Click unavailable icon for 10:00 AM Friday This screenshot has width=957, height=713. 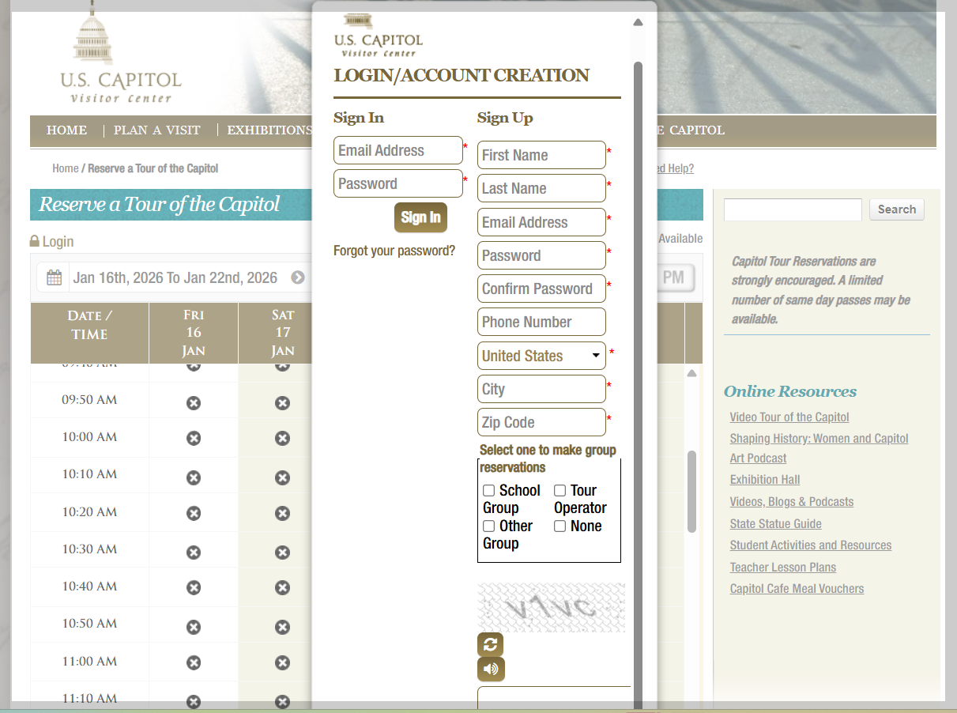pos(194,438)
